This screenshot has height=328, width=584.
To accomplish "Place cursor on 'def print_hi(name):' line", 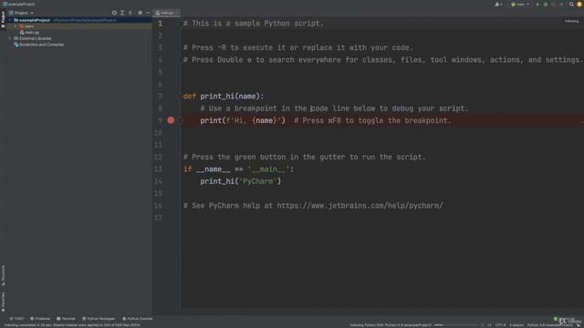I will pyautogui.click(x=224, y=97).
